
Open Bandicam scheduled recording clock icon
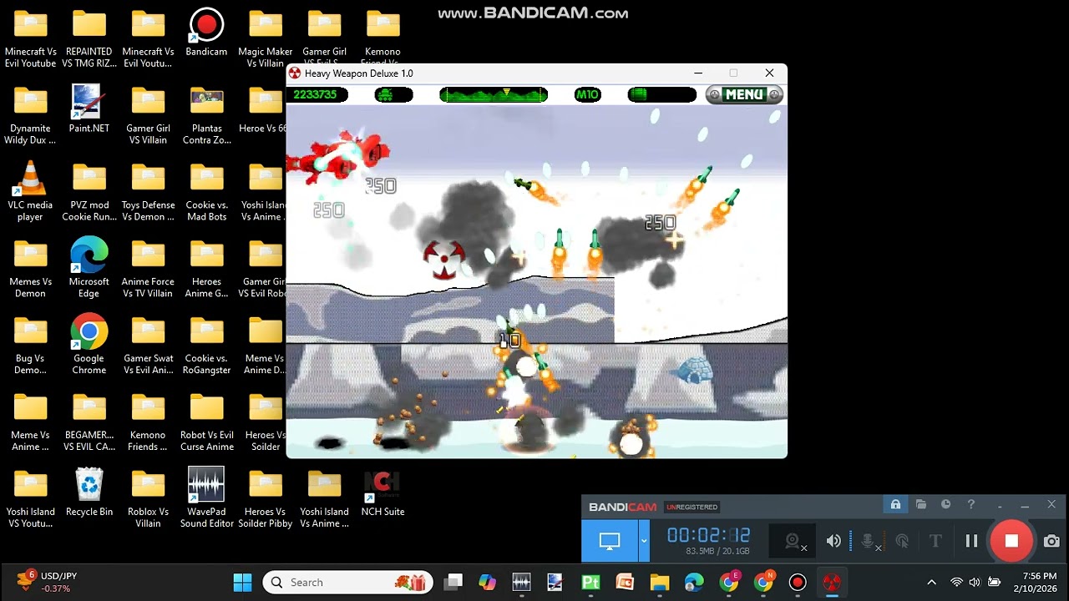pyautogui.click(x=945, y=505)
